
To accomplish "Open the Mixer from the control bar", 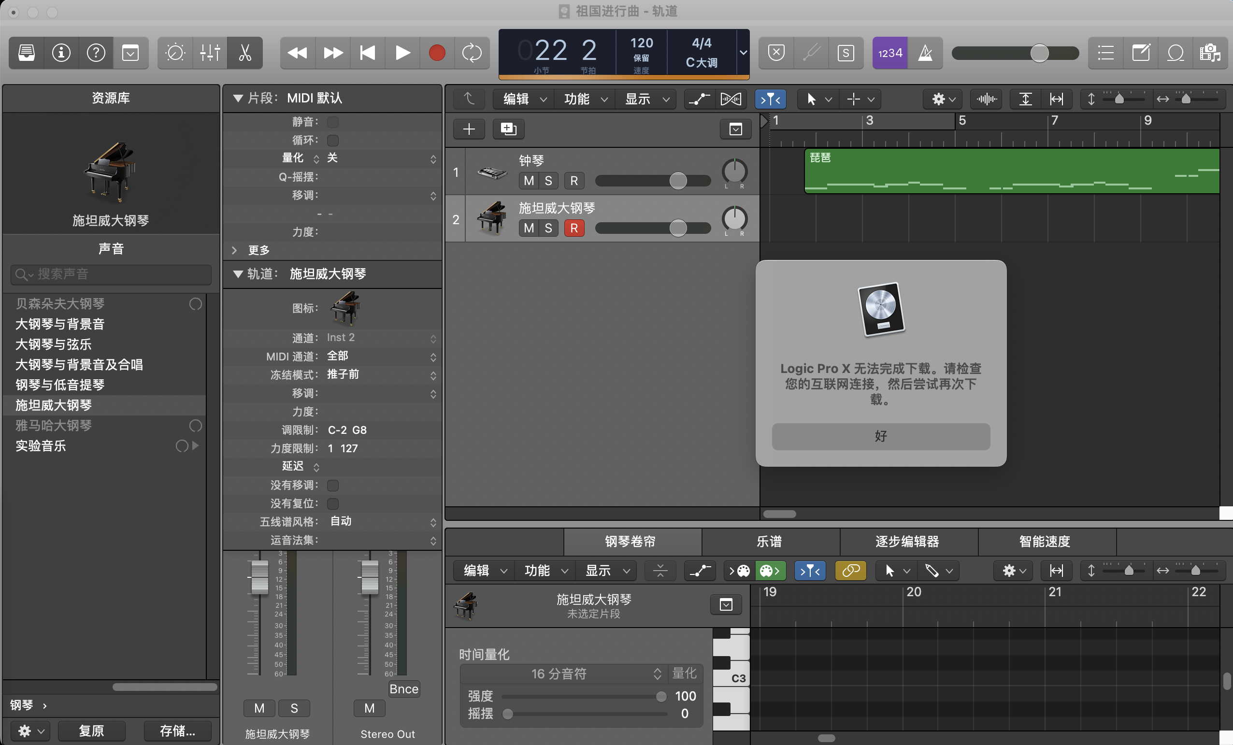I will (x=210, y=53).
